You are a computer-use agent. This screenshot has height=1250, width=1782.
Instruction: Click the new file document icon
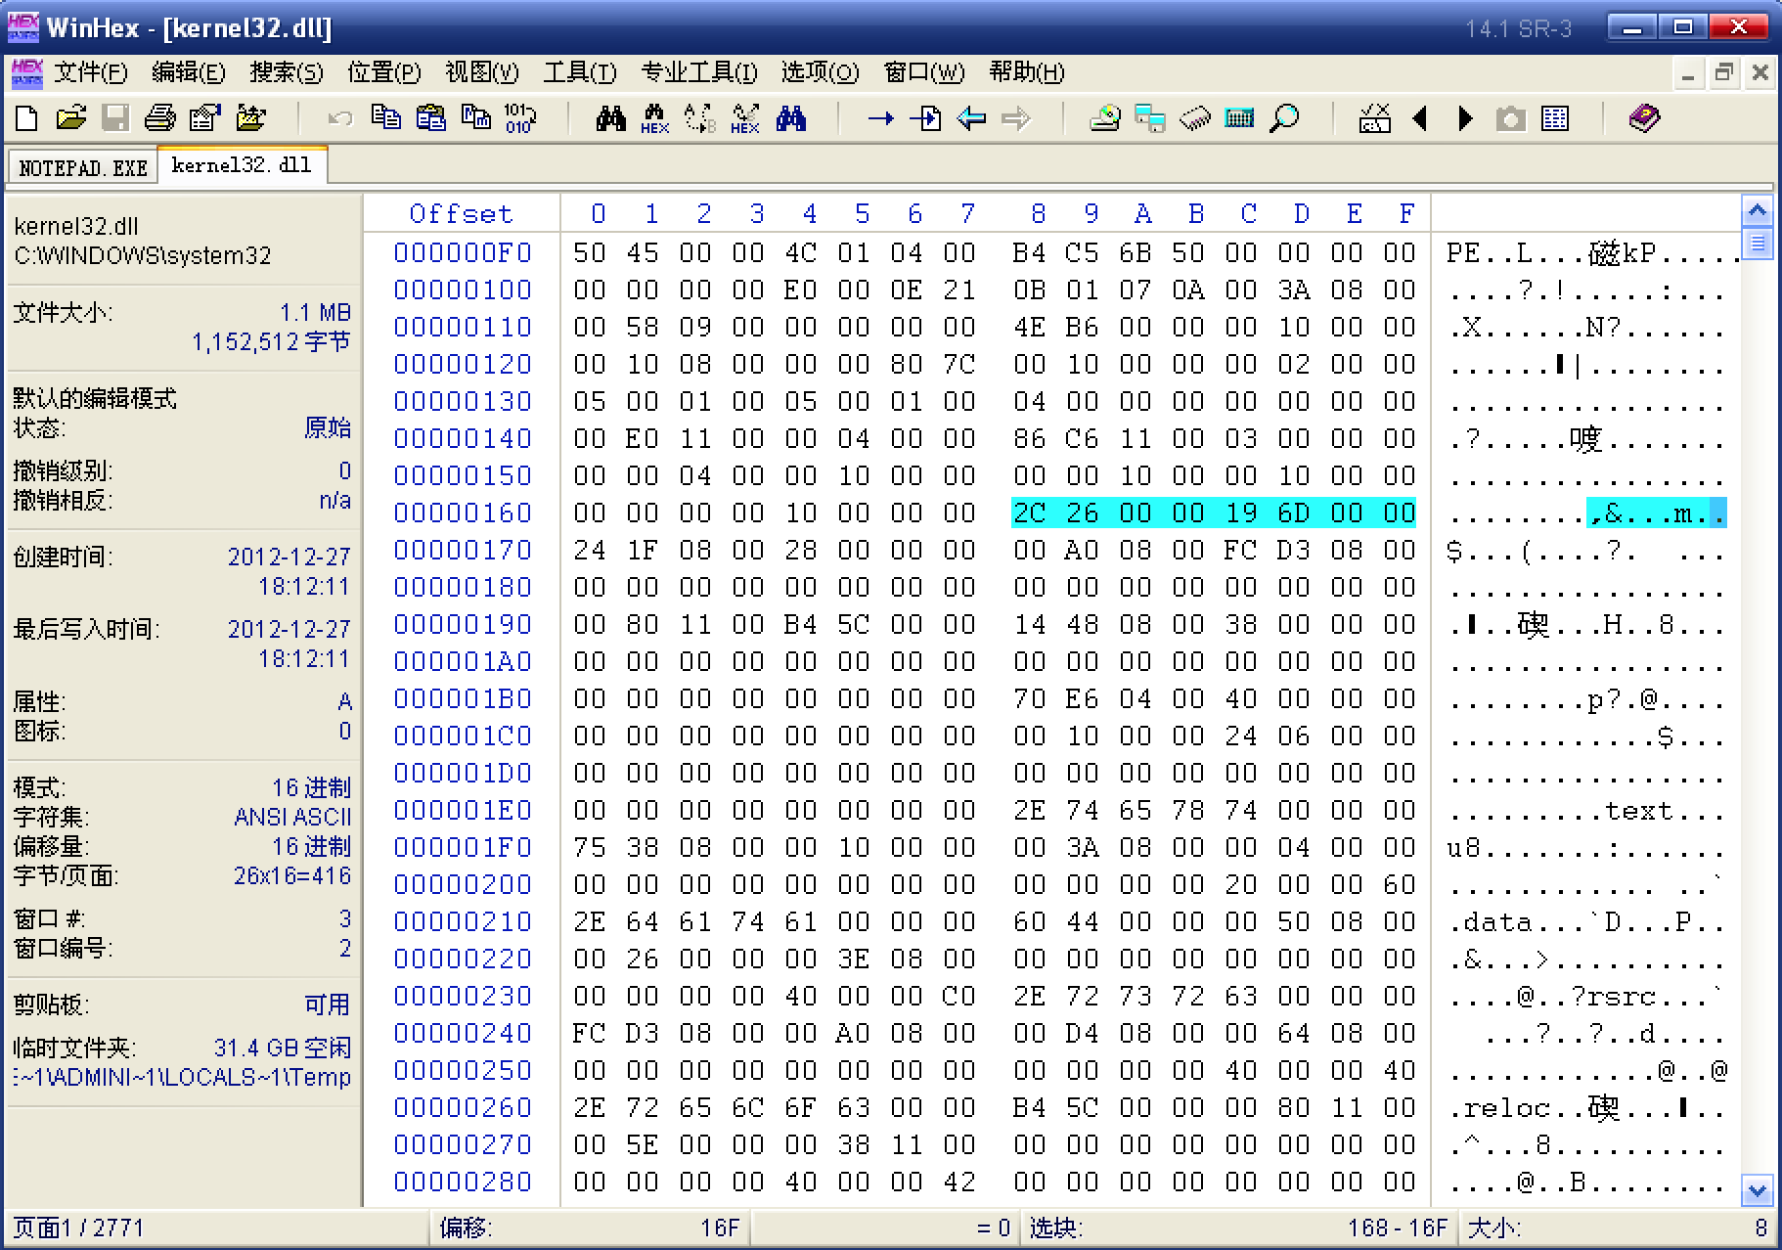pyautogui.click(x=24, y=118)
